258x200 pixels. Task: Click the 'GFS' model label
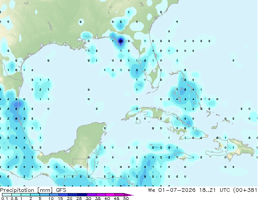[61, 190]
